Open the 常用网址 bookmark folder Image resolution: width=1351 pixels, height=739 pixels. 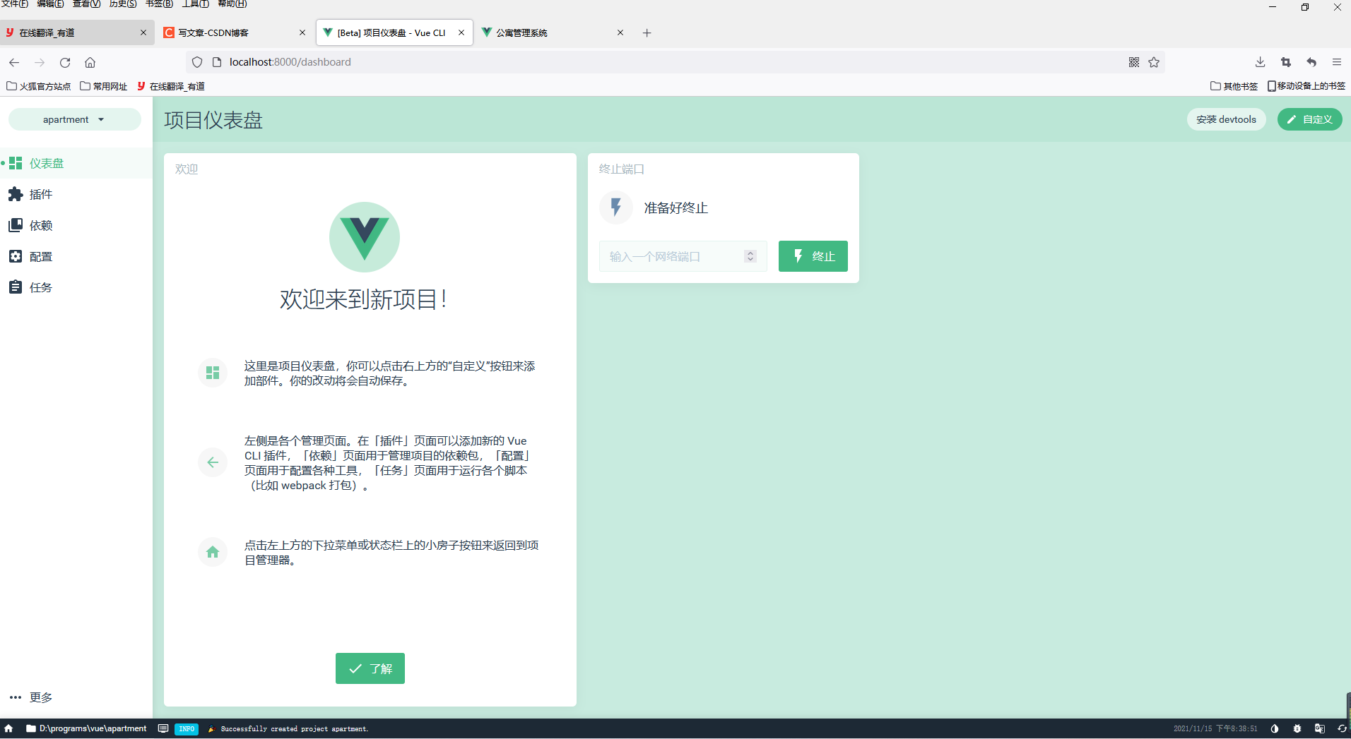pos(104,86)
